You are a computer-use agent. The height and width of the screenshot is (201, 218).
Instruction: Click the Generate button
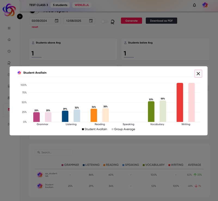point(131,21)
